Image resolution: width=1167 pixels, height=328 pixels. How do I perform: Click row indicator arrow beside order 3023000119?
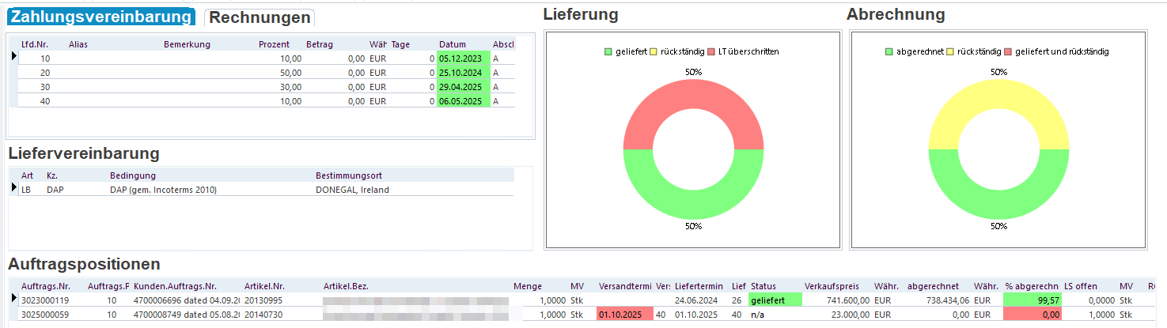click(x=13, y=300)
